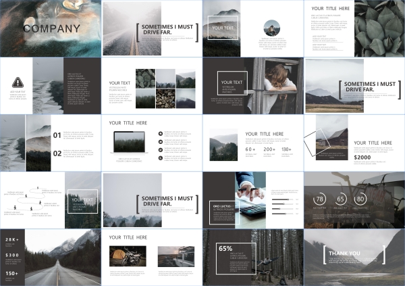The image size is (405, 286).
Task: Select the woman leaning out window slide
Action: point(252,85)
